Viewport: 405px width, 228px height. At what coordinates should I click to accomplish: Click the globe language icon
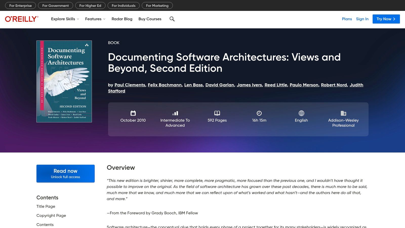(x=301, y=113)
